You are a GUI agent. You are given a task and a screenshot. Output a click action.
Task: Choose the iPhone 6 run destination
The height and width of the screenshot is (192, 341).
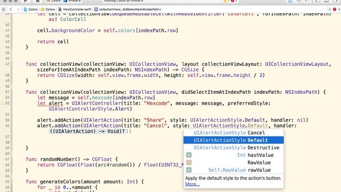tap(72, 1)
